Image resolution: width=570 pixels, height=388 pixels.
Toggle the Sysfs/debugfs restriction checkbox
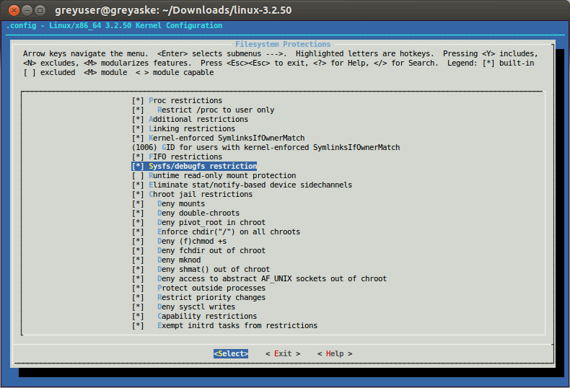point(138,167)
